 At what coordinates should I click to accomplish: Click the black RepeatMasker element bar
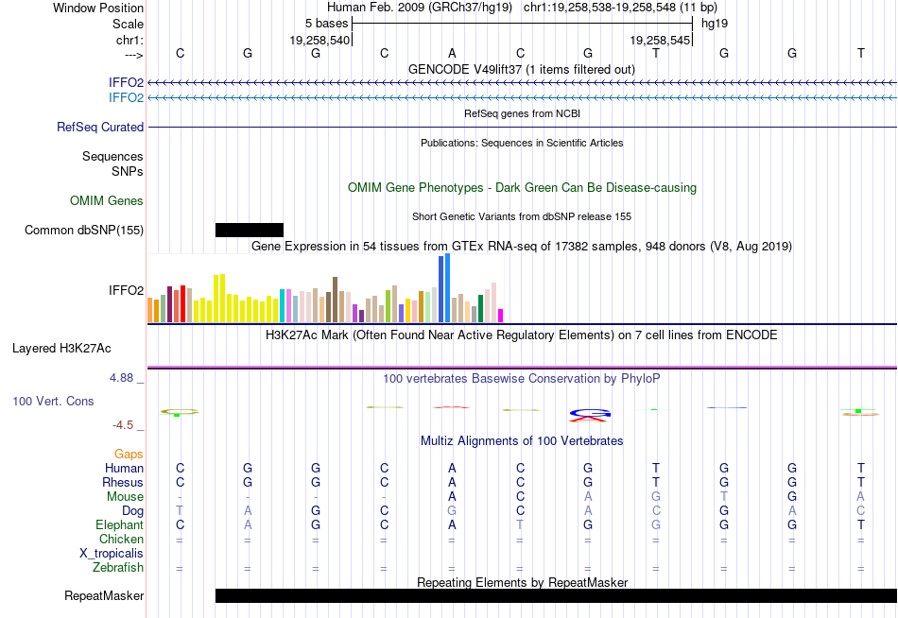(556, 595)
